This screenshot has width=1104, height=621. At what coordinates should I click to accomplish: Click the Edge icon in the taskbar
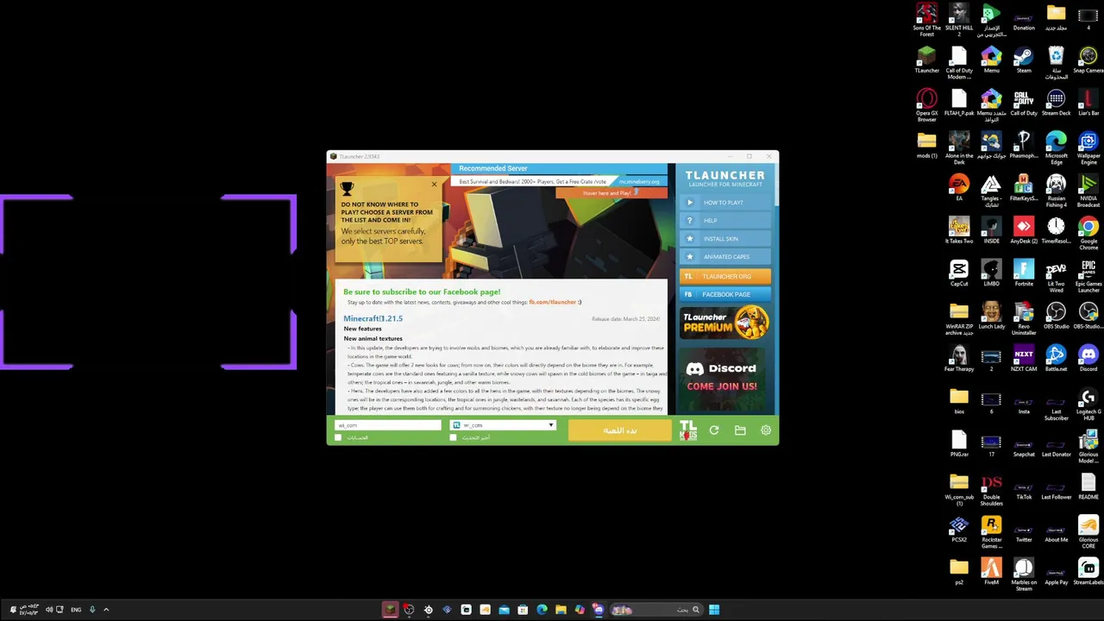coord(542,610)
